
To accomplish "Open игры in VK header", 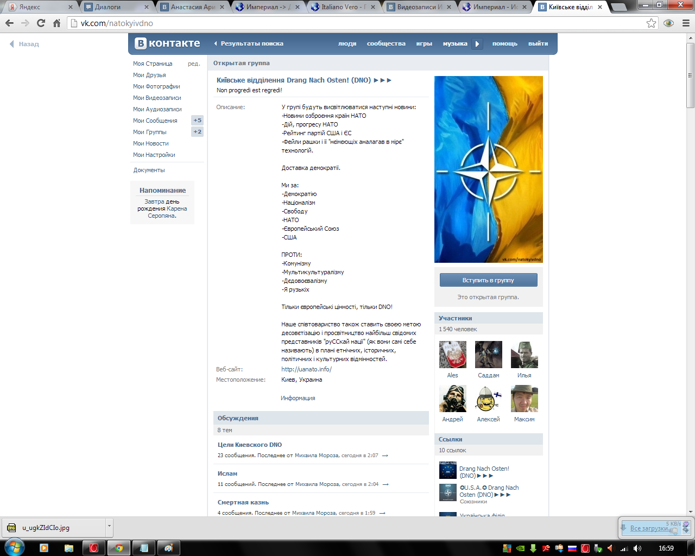I will [x=424, y=43].
